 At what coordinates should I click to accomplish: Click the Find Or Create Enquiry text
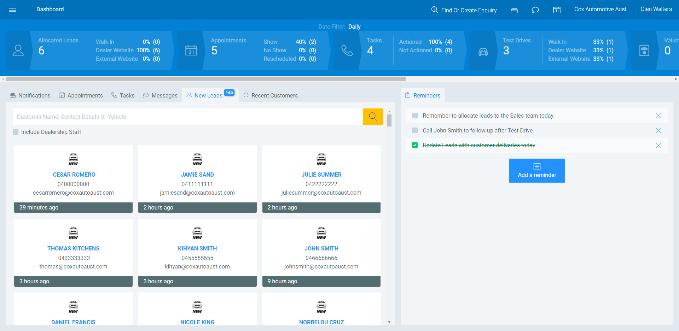click(469, 10)
